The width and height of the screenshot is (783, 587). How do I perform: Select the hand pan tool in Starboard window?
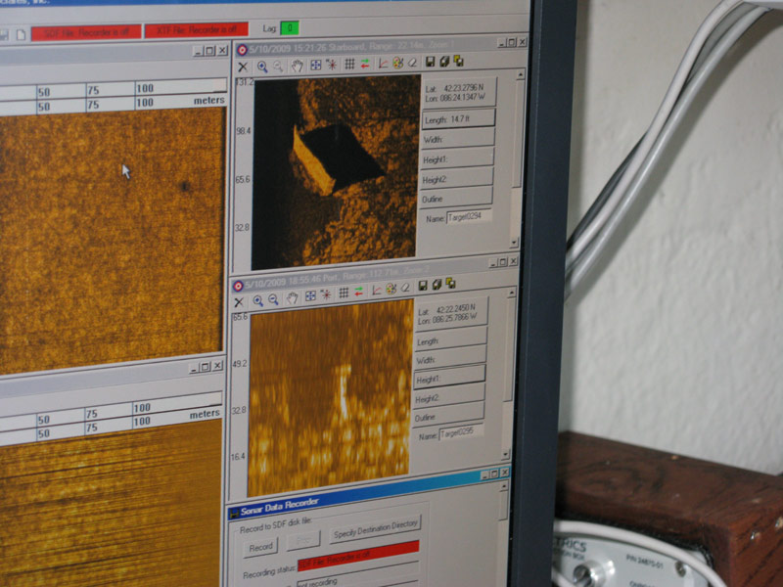[298, 66]
